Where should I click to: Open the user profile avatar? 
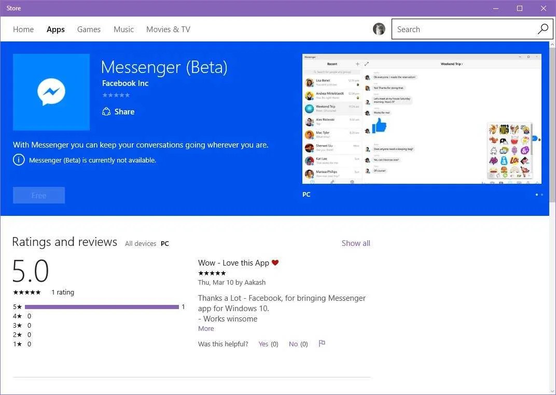click(379, 29)
